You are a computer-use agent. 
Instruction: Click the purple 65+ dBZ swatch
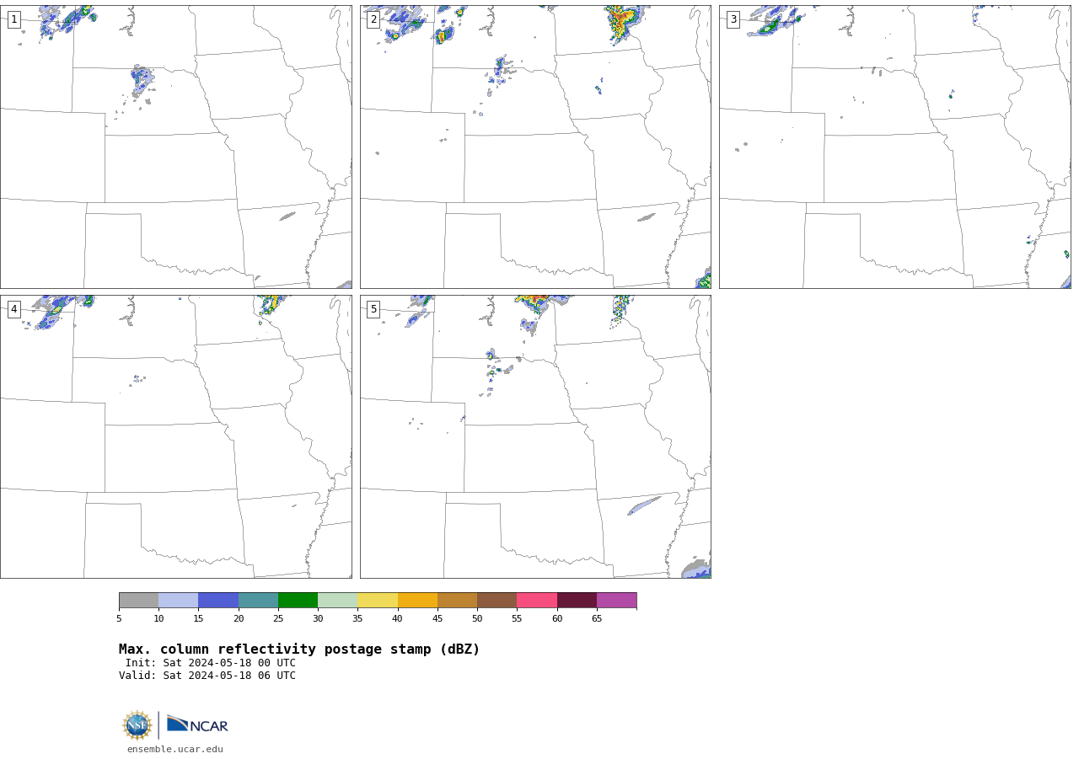pyautogui.click(x=617, y=601)
